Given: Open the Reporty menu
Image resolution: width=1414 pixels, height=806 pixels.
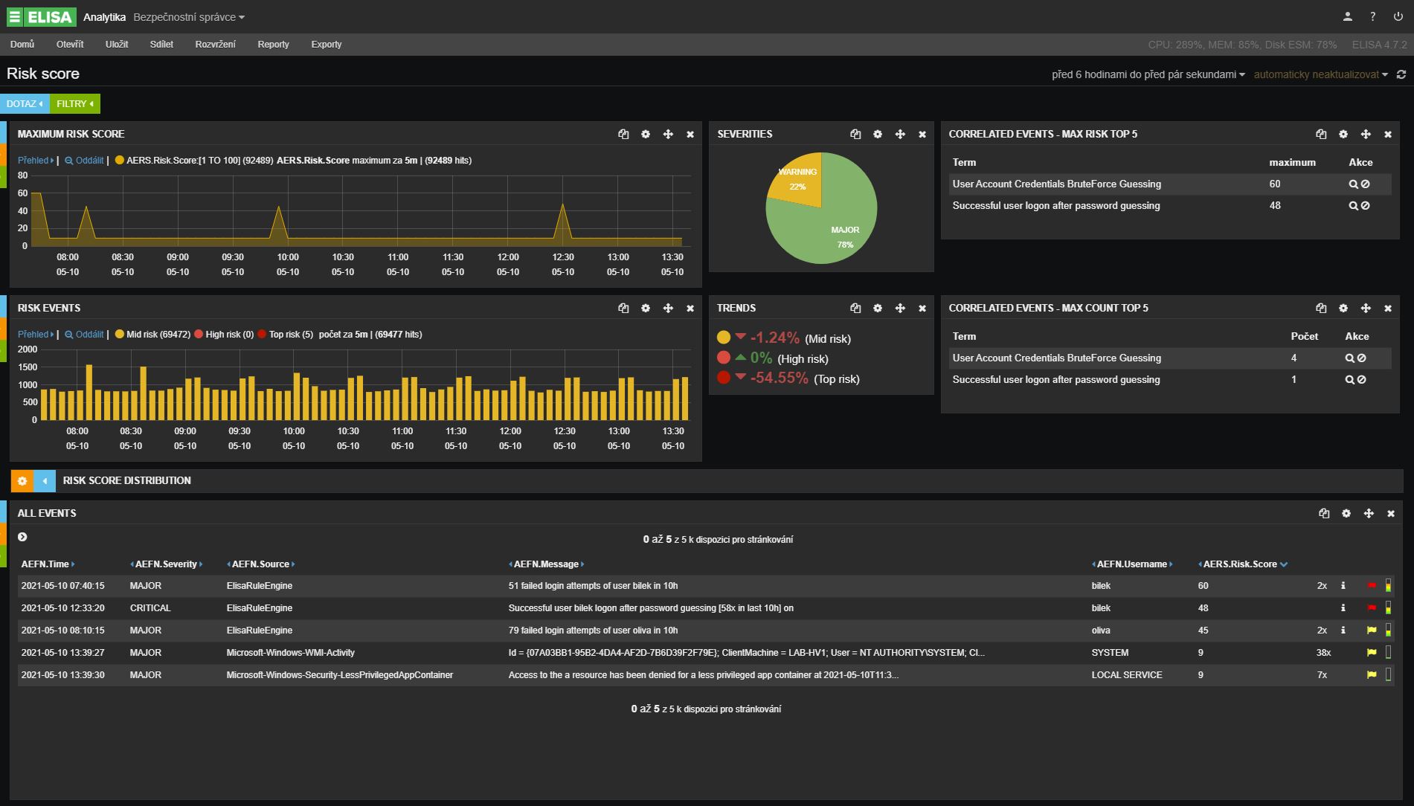Looking at the screenshot, I should click(x=273, y=45).
